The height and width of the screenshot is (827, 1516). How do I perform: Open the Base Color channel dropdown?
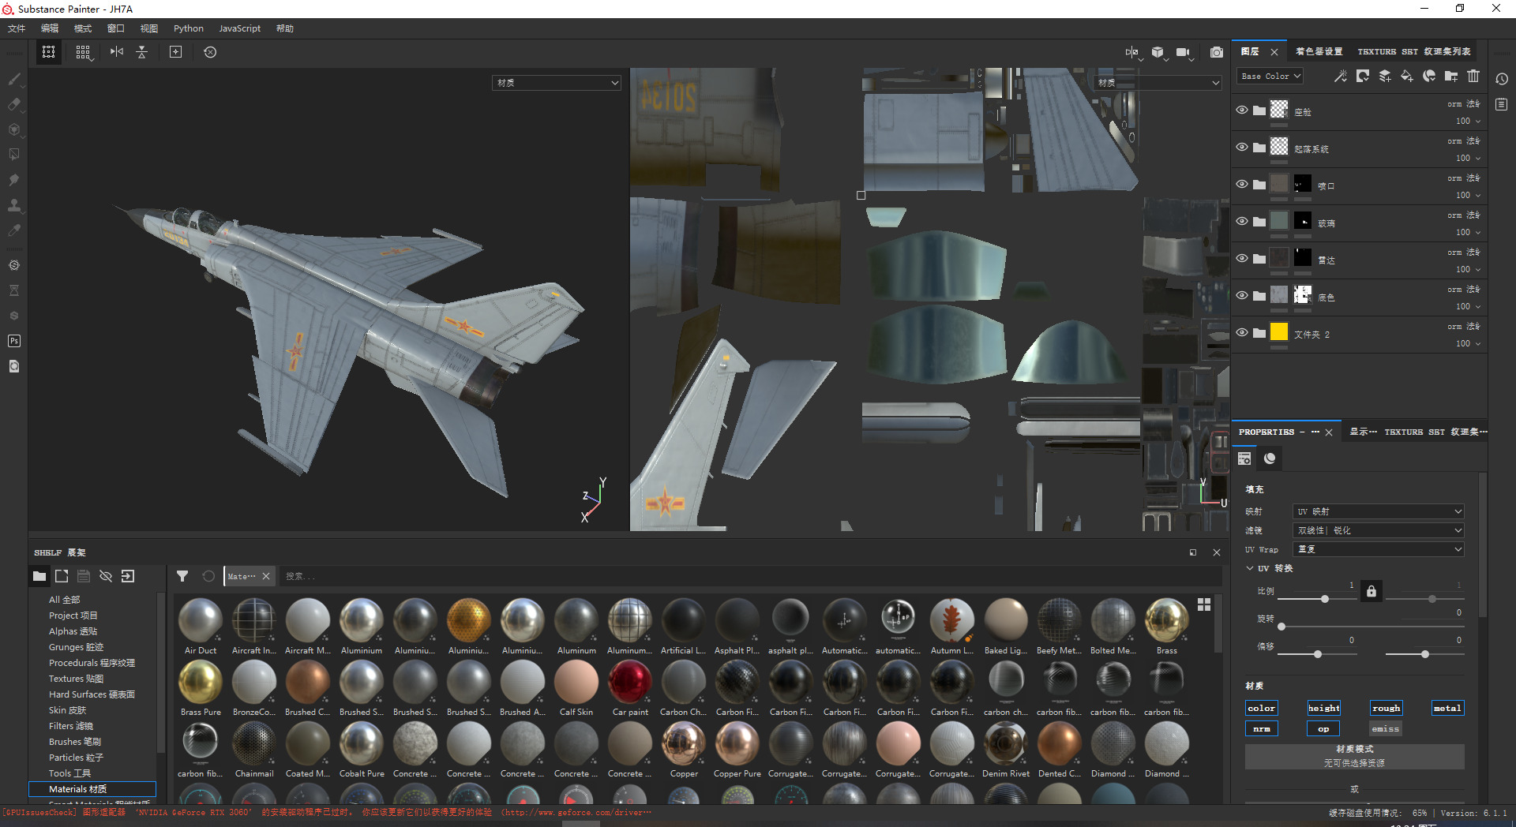[x=1270, y=77]
